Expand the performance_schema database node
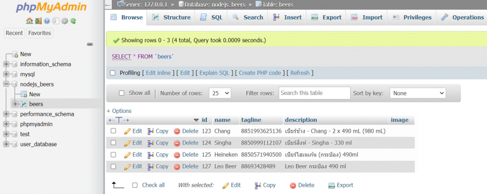This screenshot has height=194, width=487. pos(6,114)
